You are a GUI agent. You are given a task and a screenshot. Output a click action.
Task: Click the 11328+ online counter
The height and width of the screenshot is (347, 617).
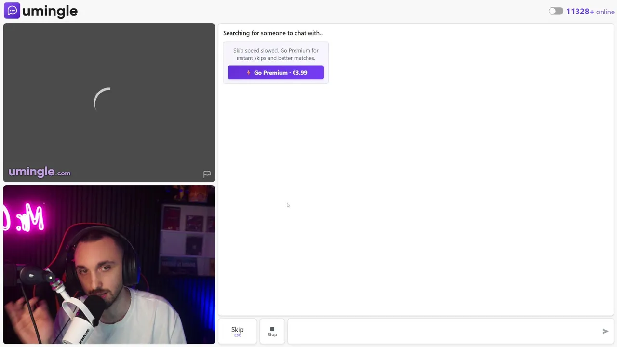pyautogui.click(x=590, y=12)
